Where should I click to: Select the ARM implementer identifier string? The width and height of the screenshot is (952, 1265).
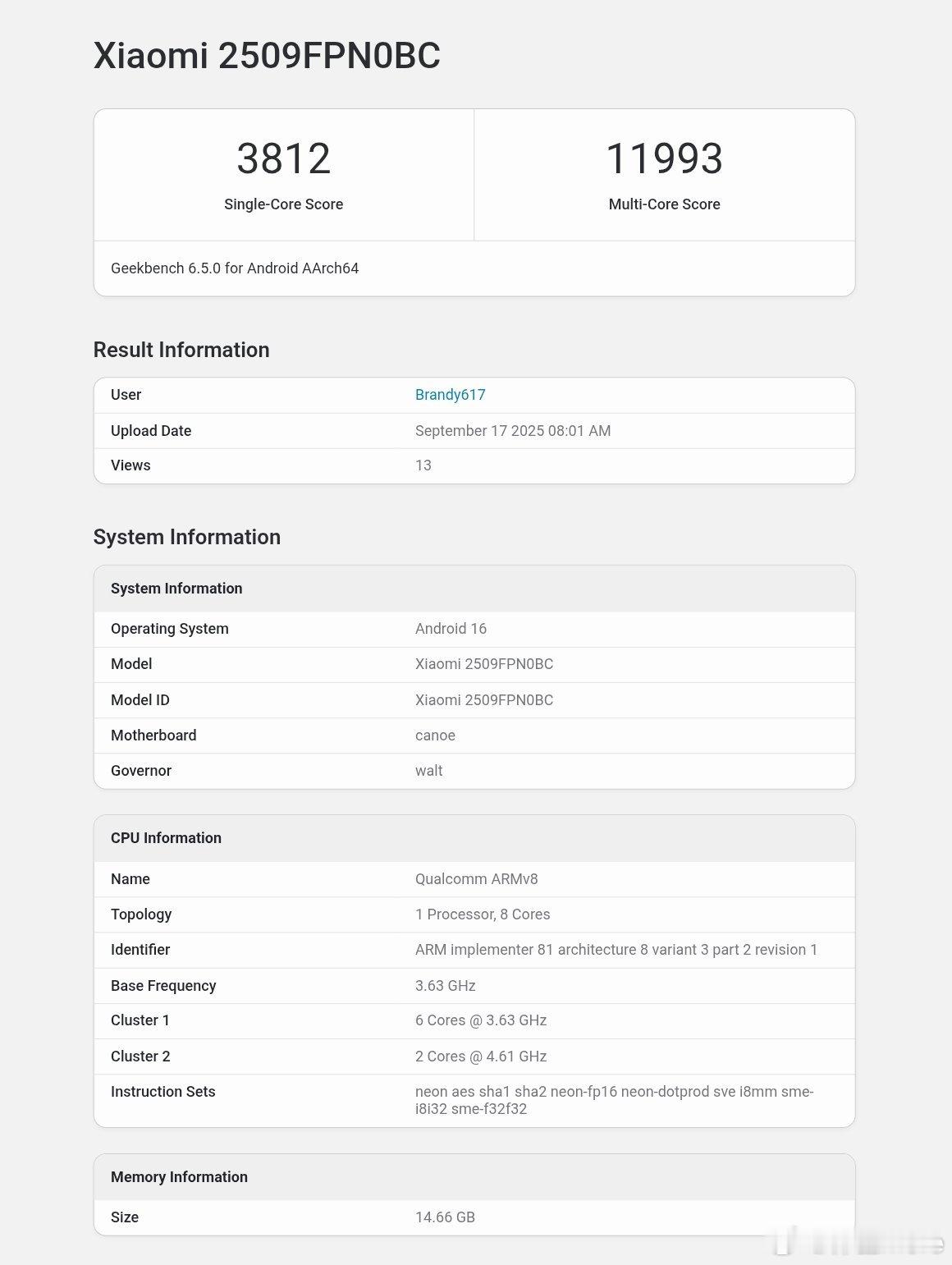point(616,950)
